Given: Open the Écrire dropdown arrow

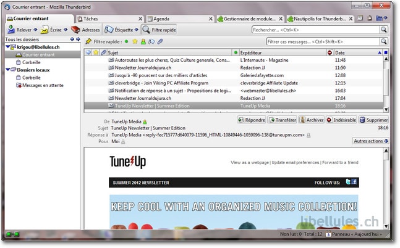Looking at the screenshot, I should [x=66, y=30].
